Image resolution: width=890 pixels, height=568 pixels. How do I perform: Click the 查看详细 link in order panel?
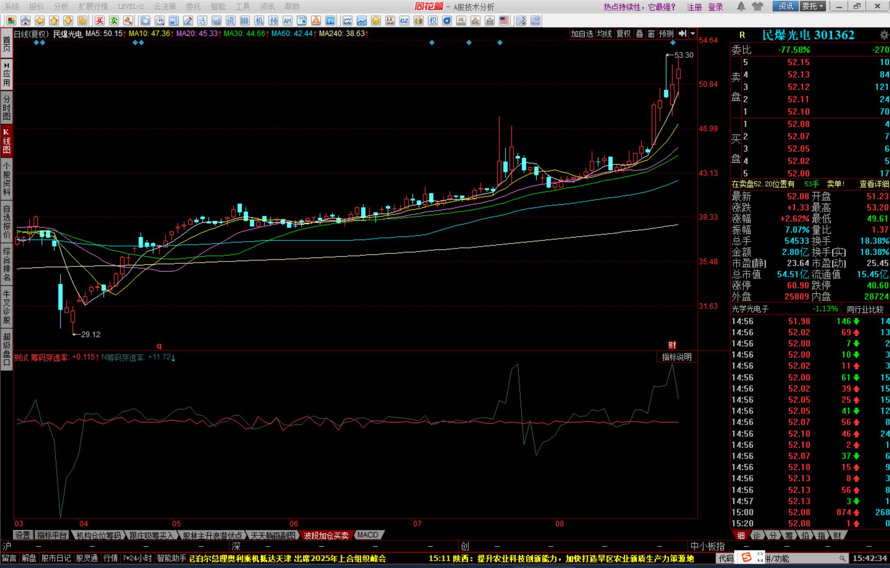(x=874, y=184)
